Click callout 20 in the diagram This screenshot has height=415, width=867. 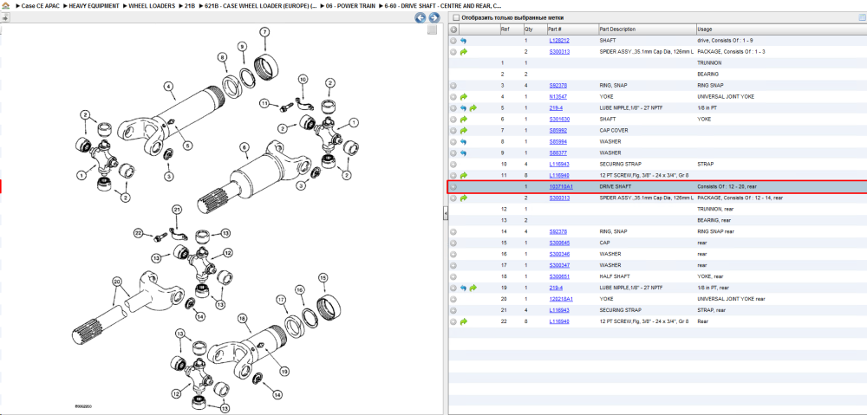point(116,281)
